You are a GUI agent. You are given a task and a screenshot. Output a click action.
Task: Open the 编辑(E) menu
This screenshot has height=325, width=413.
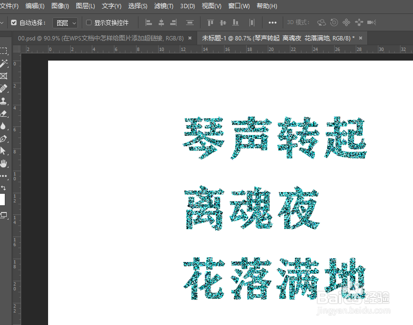35,6
